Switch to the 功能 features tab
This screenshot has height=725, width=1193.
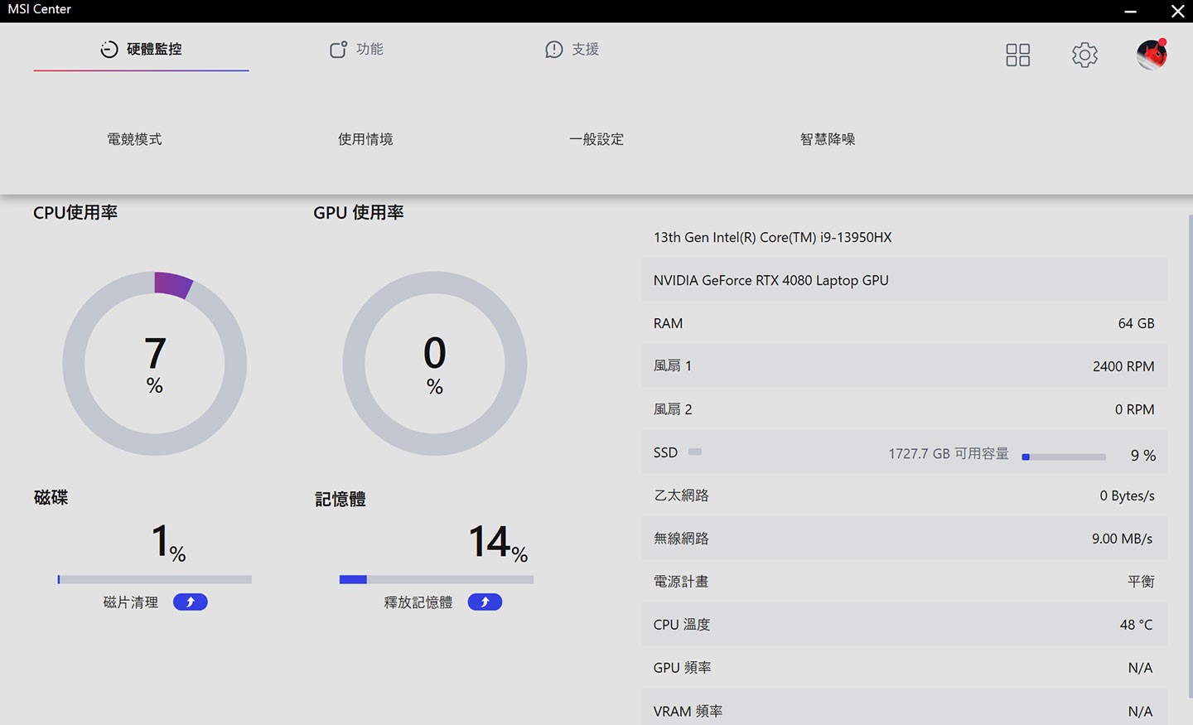tap(357, 50)
